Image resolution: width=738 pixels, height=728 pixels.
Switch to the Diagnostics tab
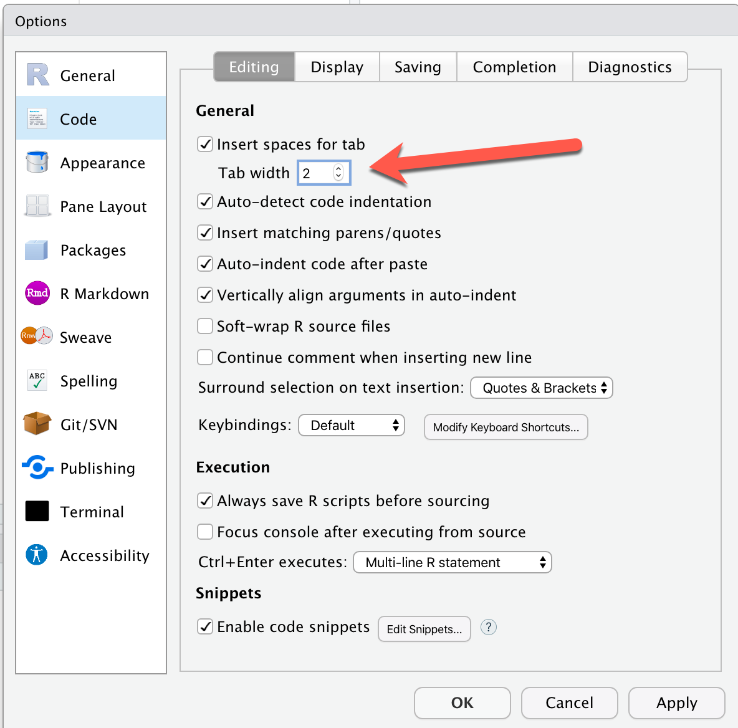coord(630,67)
